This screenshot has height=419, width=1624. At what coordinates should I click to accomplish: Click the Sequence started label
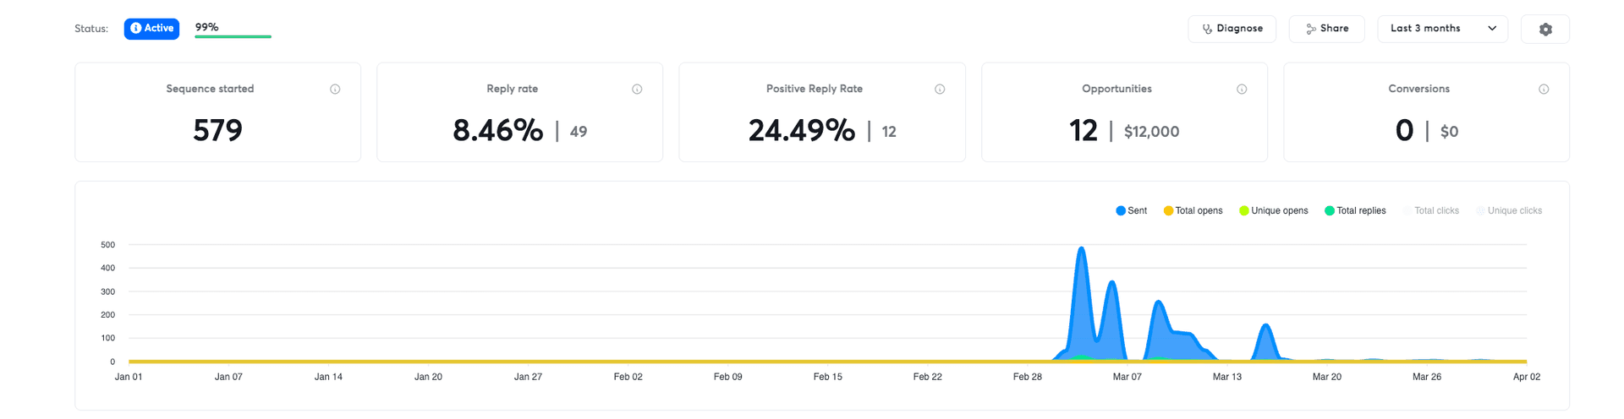pos(210,89)
